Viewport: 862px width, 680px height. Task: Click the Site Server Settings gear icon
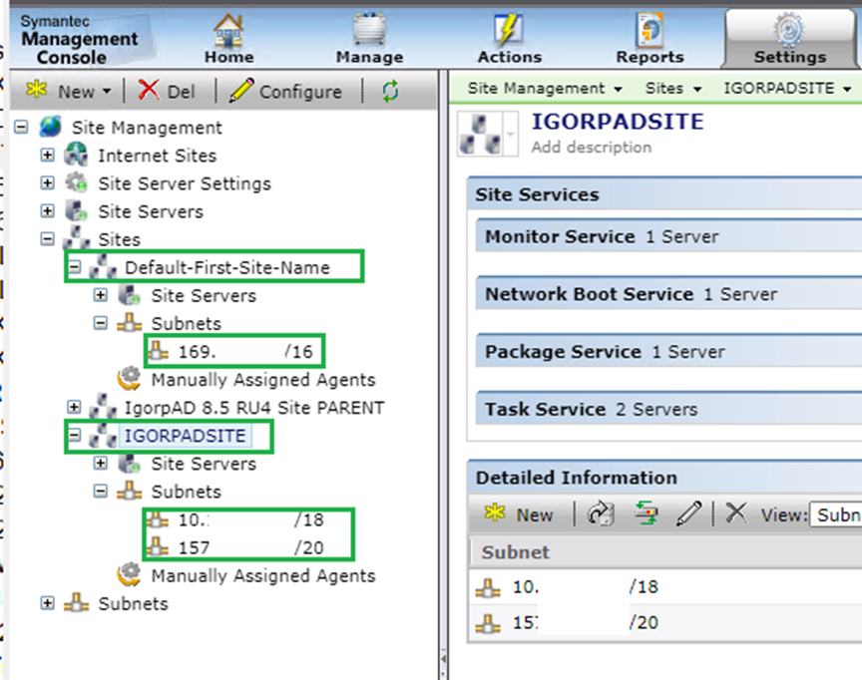point(76,182)
